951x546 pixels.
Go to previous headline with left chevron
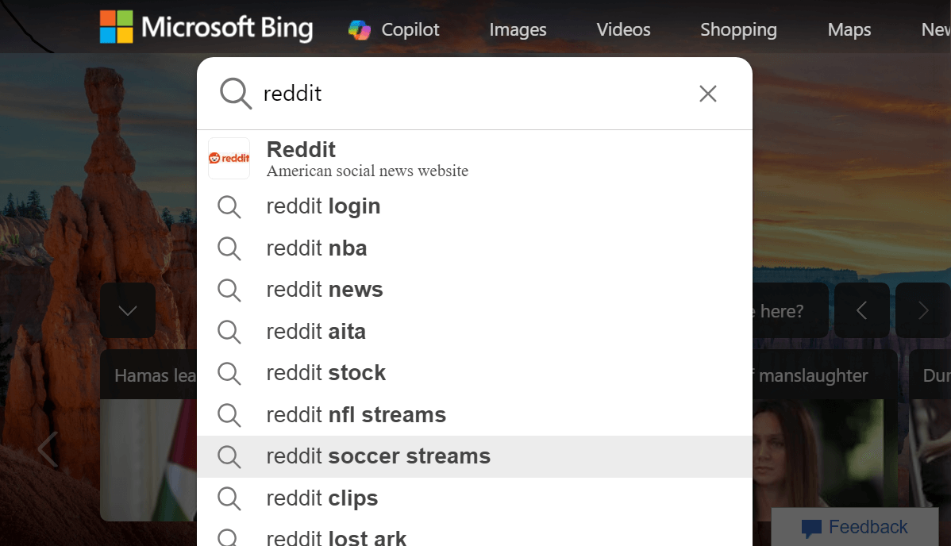pos(861,310)
